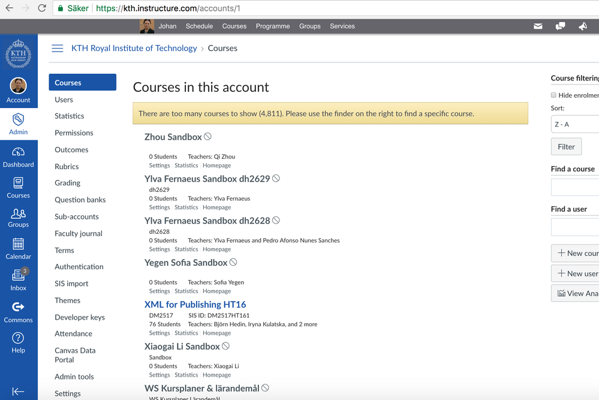Click Johan's profile photo in top bar
Viewport: 599px width, 400px height.
147,26
